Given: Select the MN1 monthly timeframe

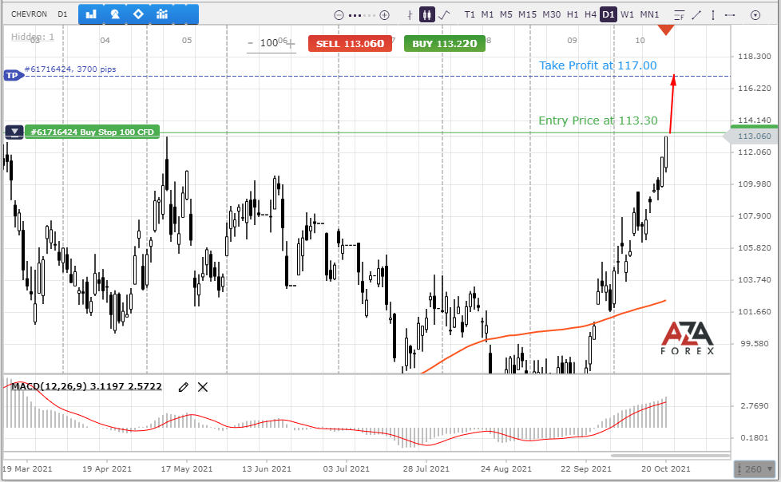Looking at the screenshot, I should point(649,14).
